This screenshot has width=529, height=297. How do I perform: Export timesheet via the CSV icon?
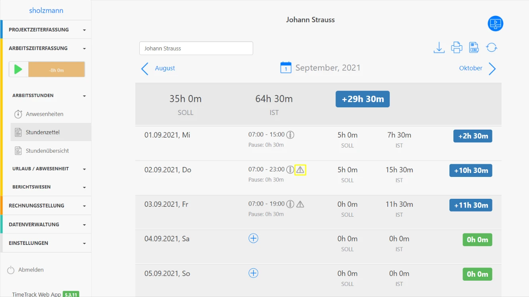pos(474,48)
